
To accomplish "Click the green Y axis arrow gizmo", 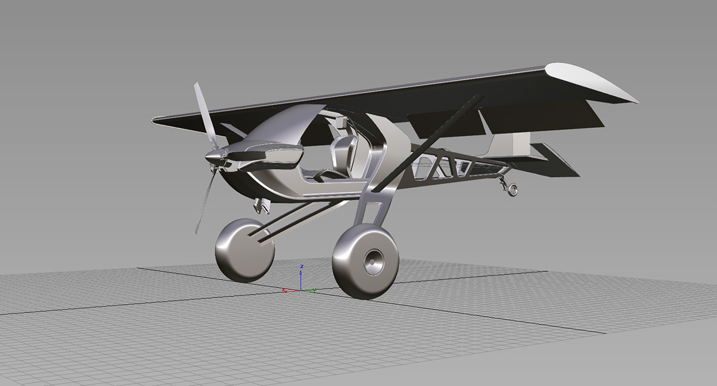I will click(307, 292).
